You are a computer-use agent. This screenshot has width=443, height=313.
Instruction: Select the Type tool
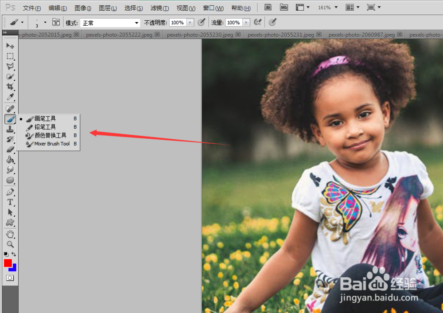[10, 202]
